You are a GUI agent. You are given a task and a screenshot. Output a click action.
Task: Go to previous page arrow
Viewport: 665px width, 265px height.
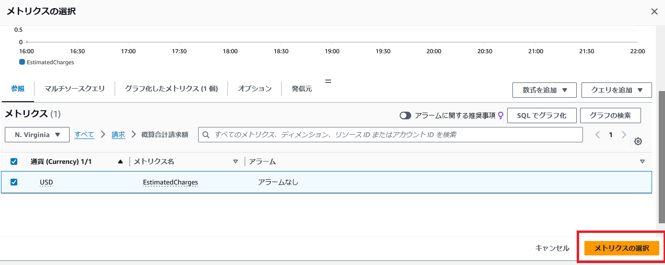[597, 135]
